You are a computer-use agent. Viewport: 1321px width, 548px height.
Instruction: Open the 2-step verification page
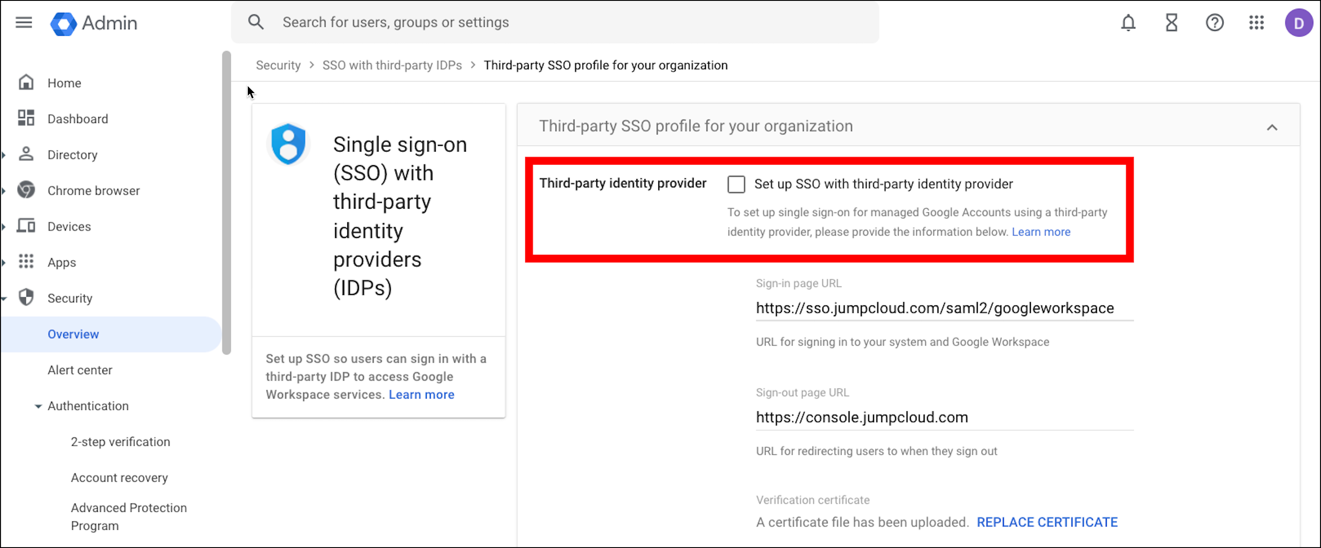coord(120,441)
